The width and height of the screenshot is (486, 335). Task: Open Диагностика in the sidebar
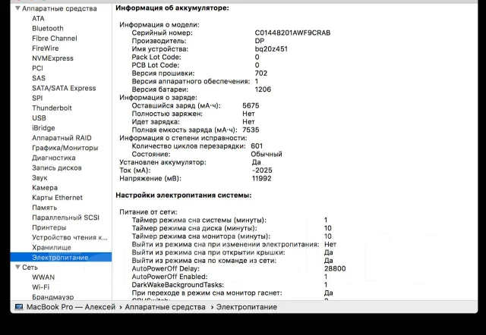(54, 158)
